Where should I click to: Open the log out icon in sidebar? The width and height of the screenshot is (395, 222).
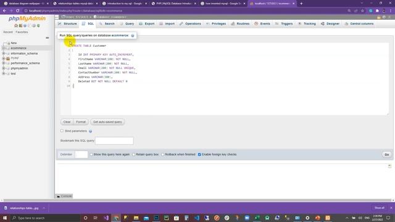[x=20, y=26]
